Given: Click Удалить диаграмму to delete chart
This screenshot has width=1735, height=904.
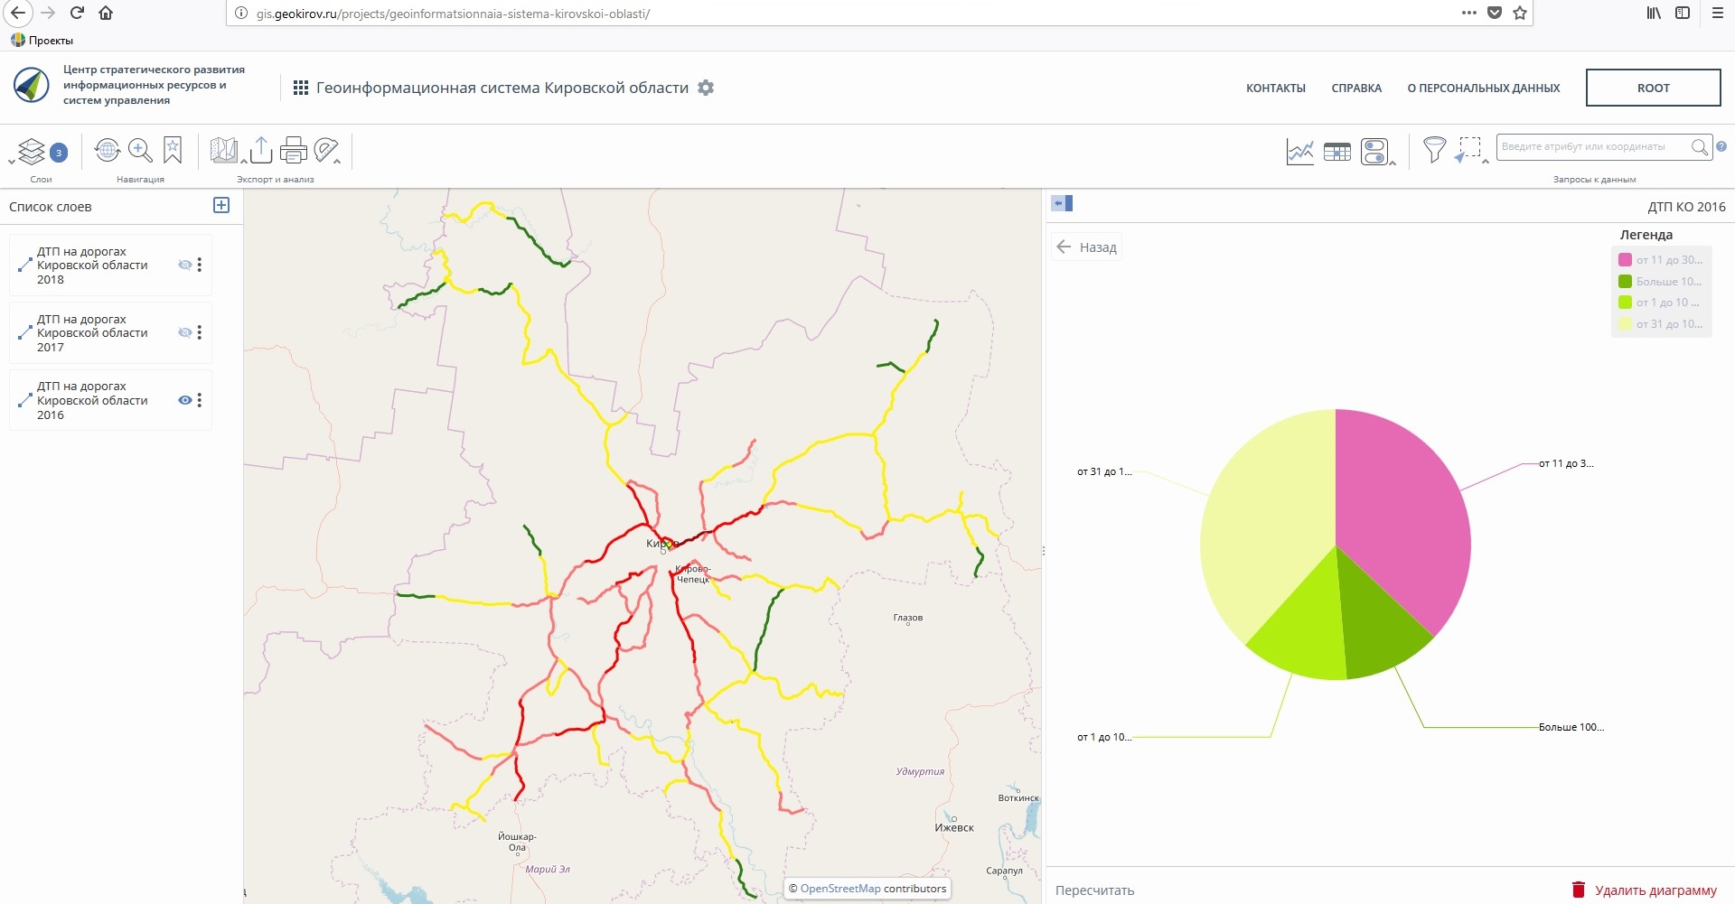Looking at the screenshot, I should point(1645,890).
